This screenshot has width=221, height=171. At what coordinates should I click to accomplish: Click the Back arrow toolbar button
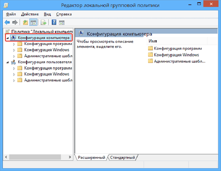7,22
